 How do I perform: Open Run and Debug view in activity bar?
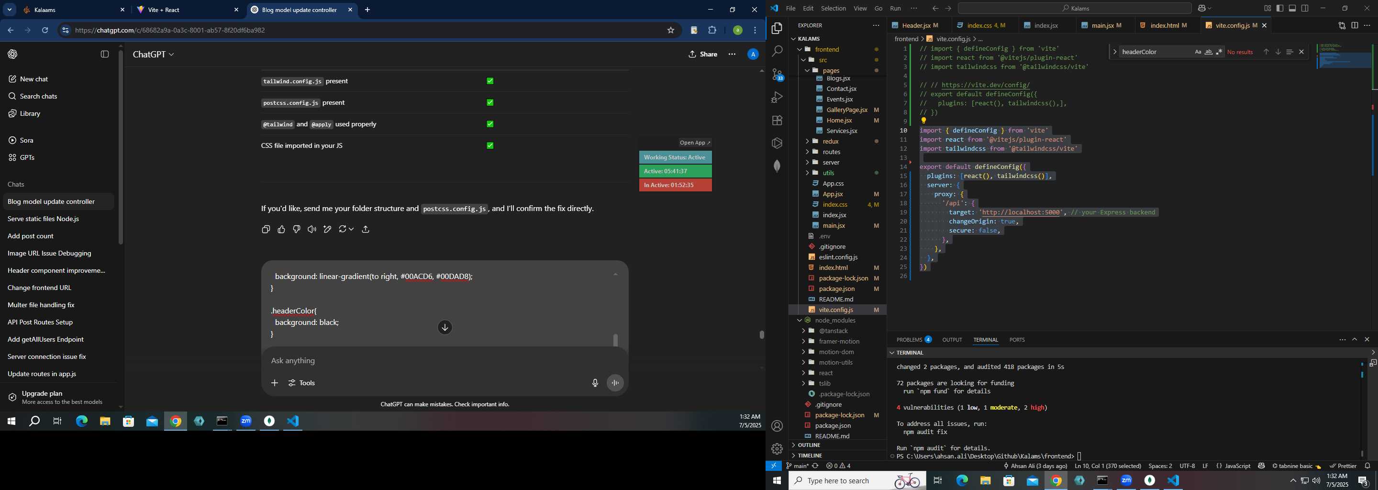point(777,97)
